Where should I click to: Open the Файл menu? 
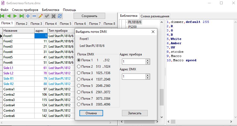pyautogui.click(x=4, y=10)
